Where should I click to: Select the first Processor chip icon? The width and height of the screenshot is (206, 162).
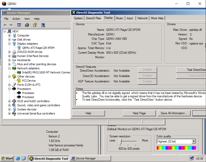(x=19, y=93)
